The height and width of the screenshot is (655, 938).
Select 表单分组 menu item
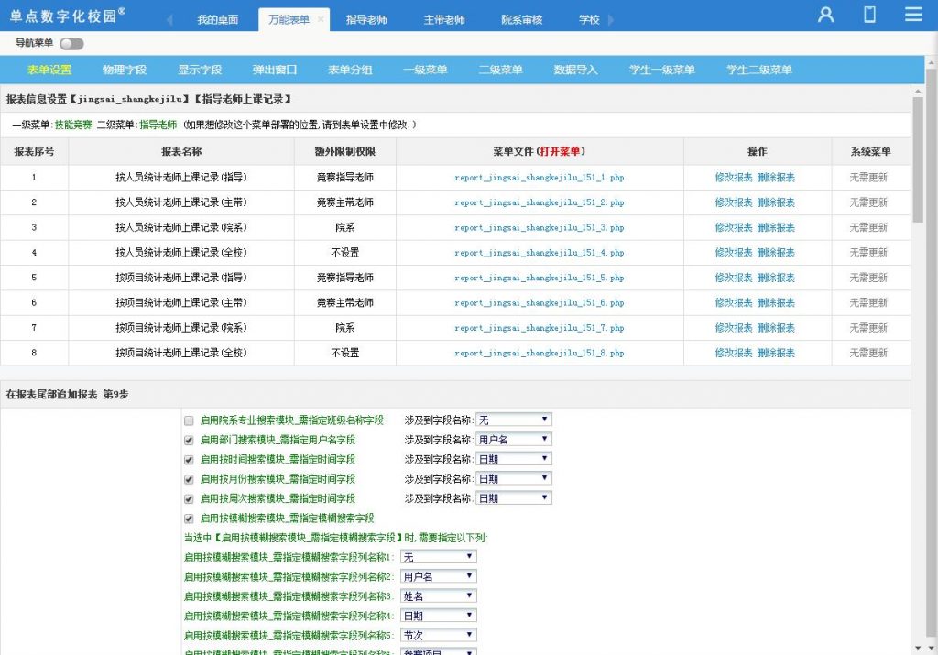pos(350,70)
